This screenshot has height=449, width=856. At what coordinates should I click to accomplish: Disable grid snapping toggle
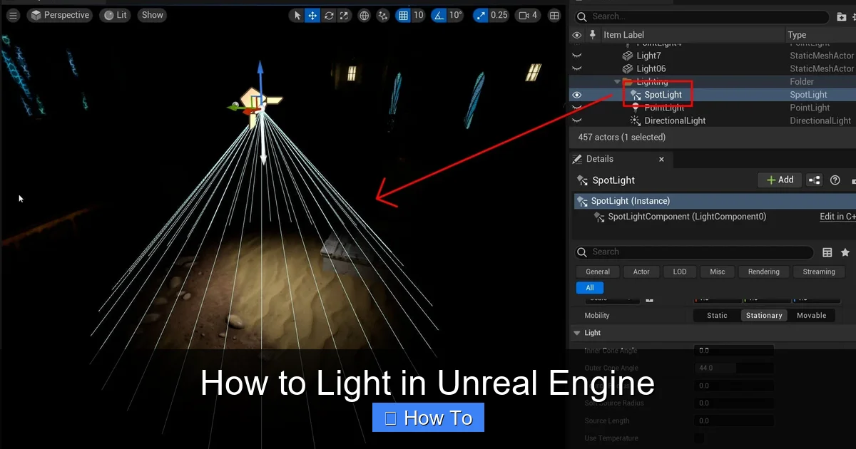coord(402,15)
